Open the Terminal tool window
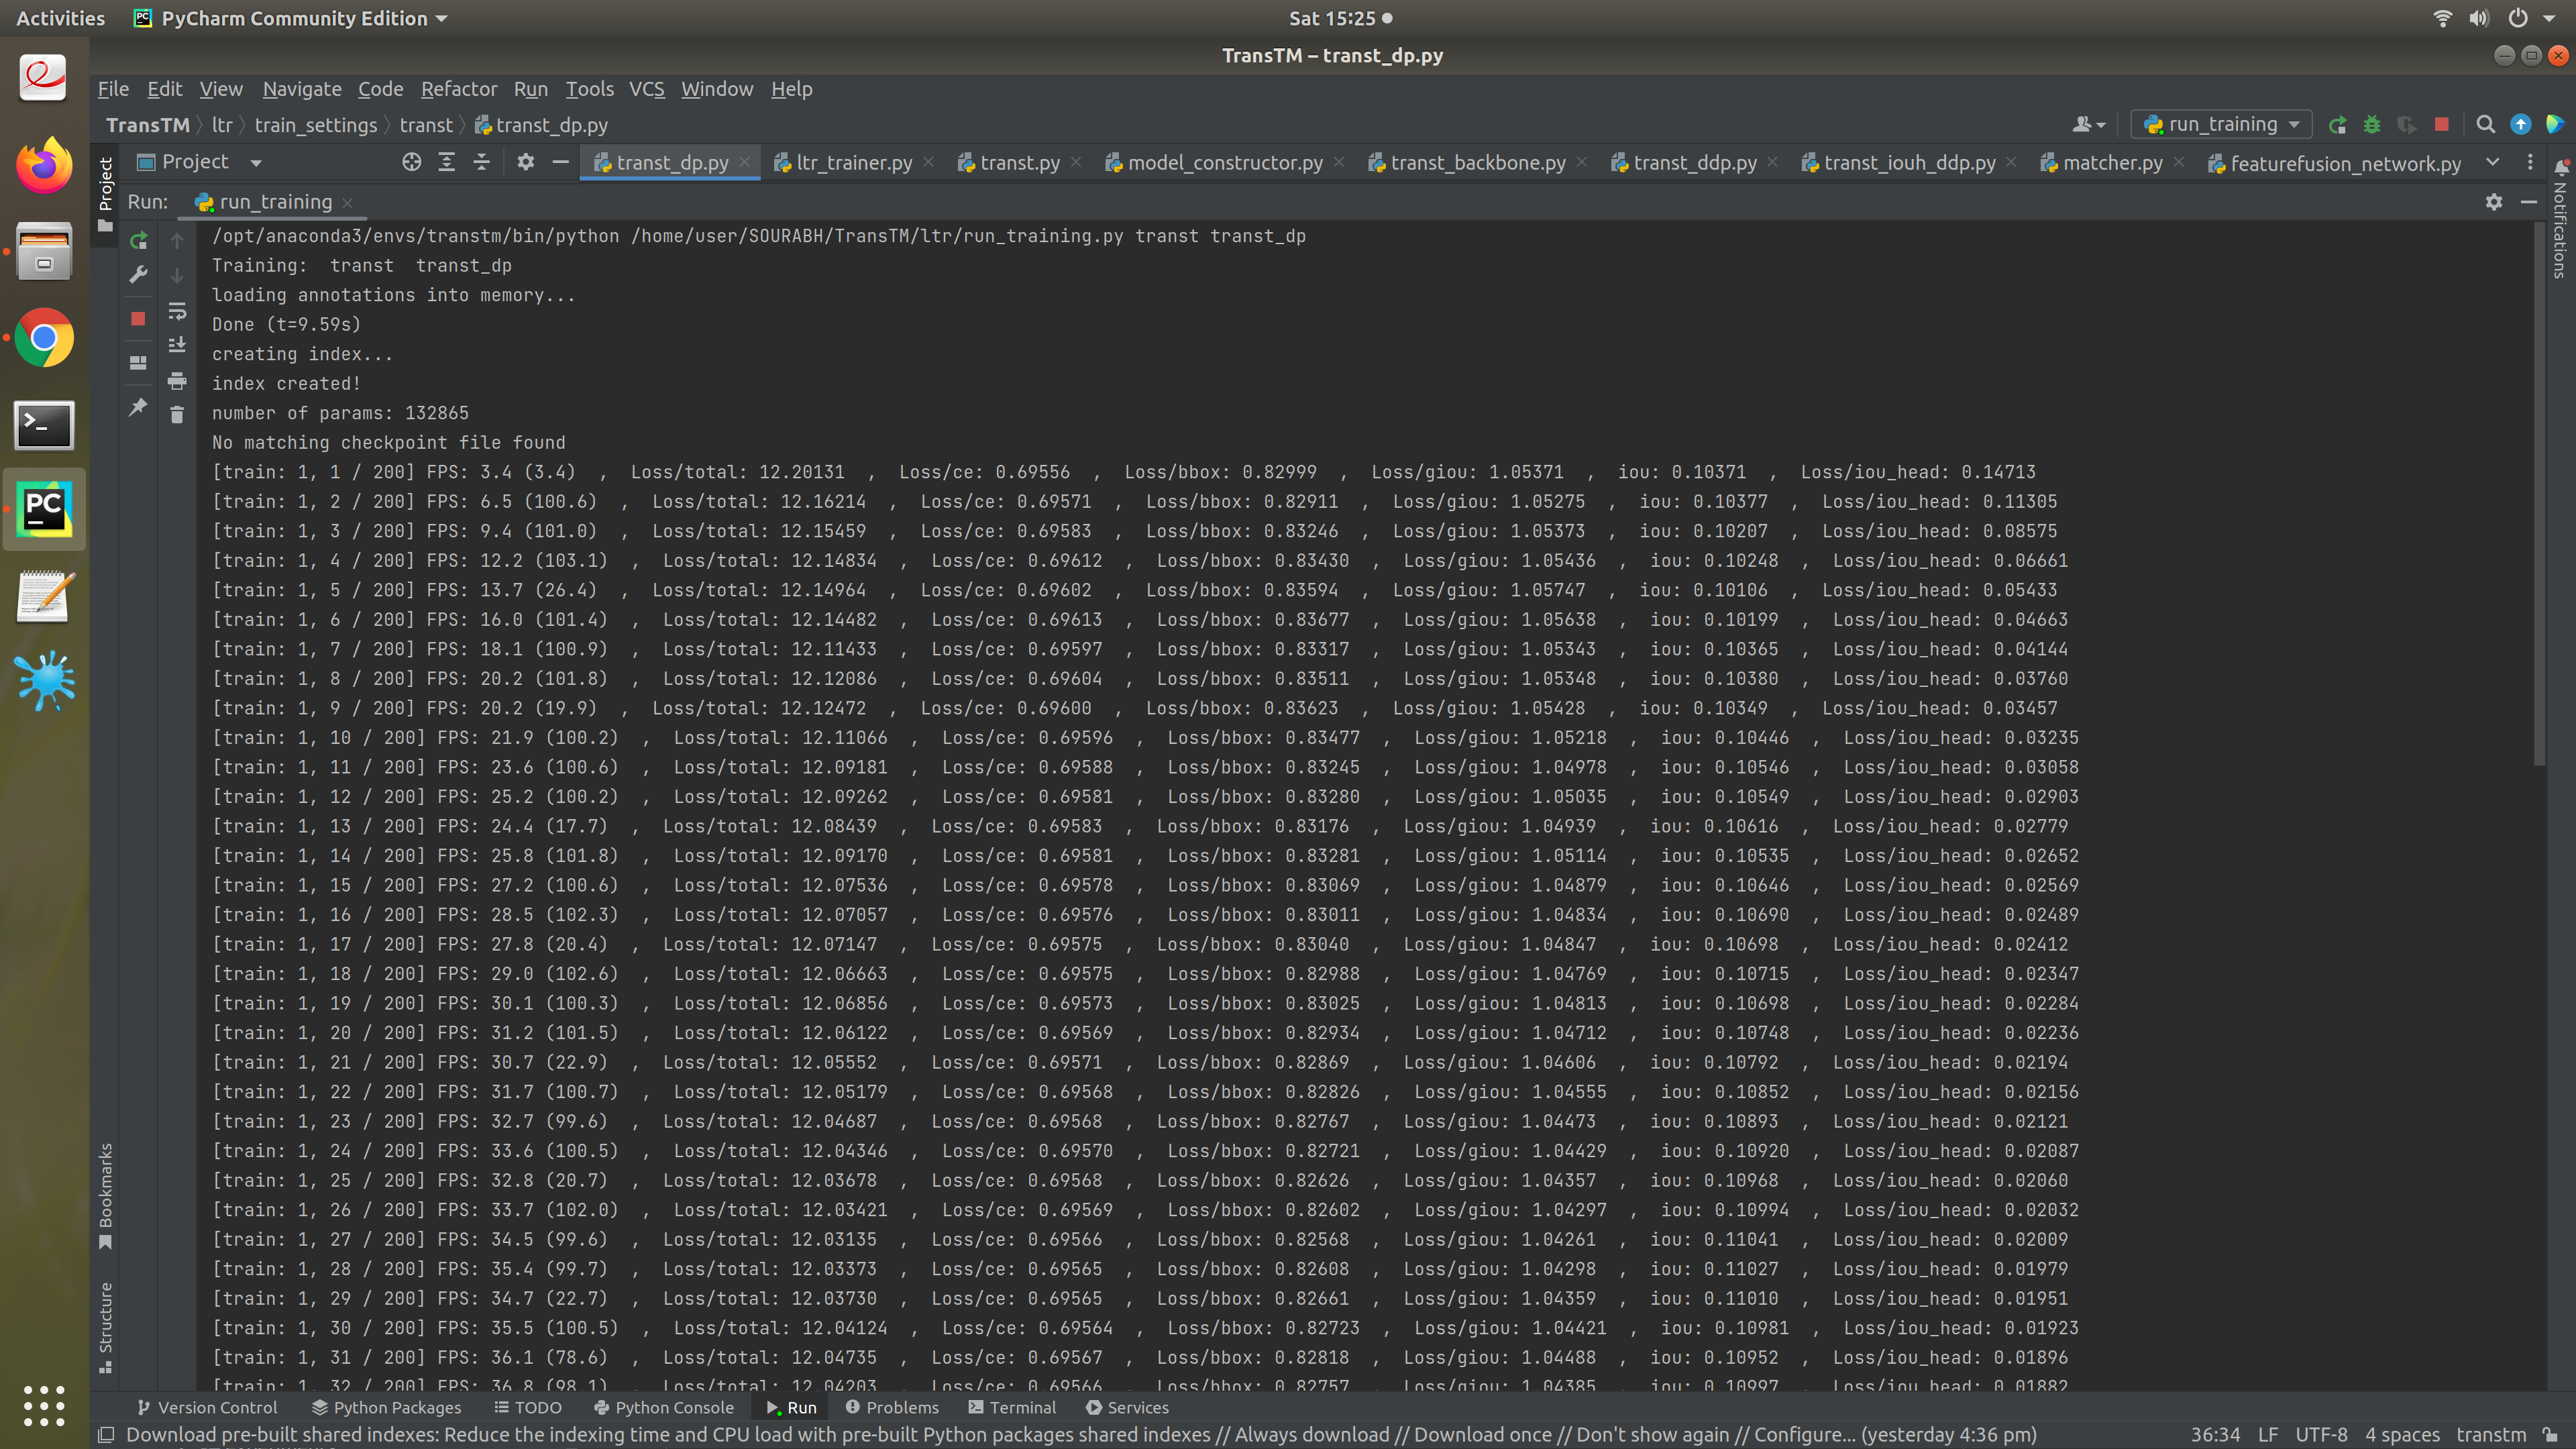This screenshot has width=2576, height=1449. [1012, 1407]
